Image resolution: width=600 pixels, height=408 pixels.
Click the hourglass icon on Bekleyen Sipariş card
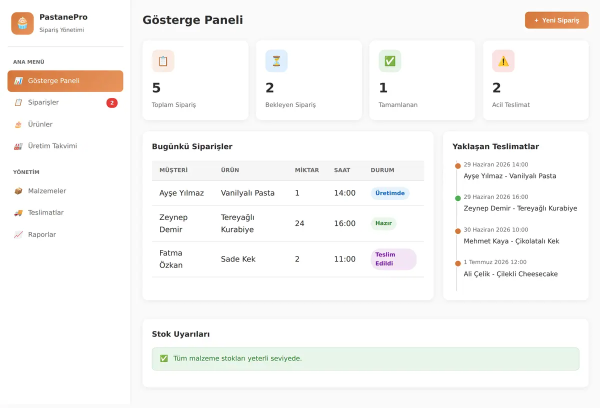[x=276, y=61]
